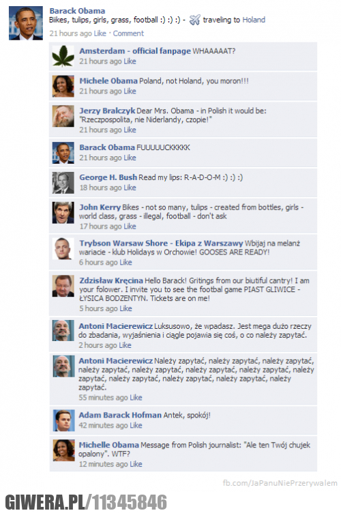Screen dimensions: 341x513
Task: Click the main post's large profile picture
Action: click(26, 23)
